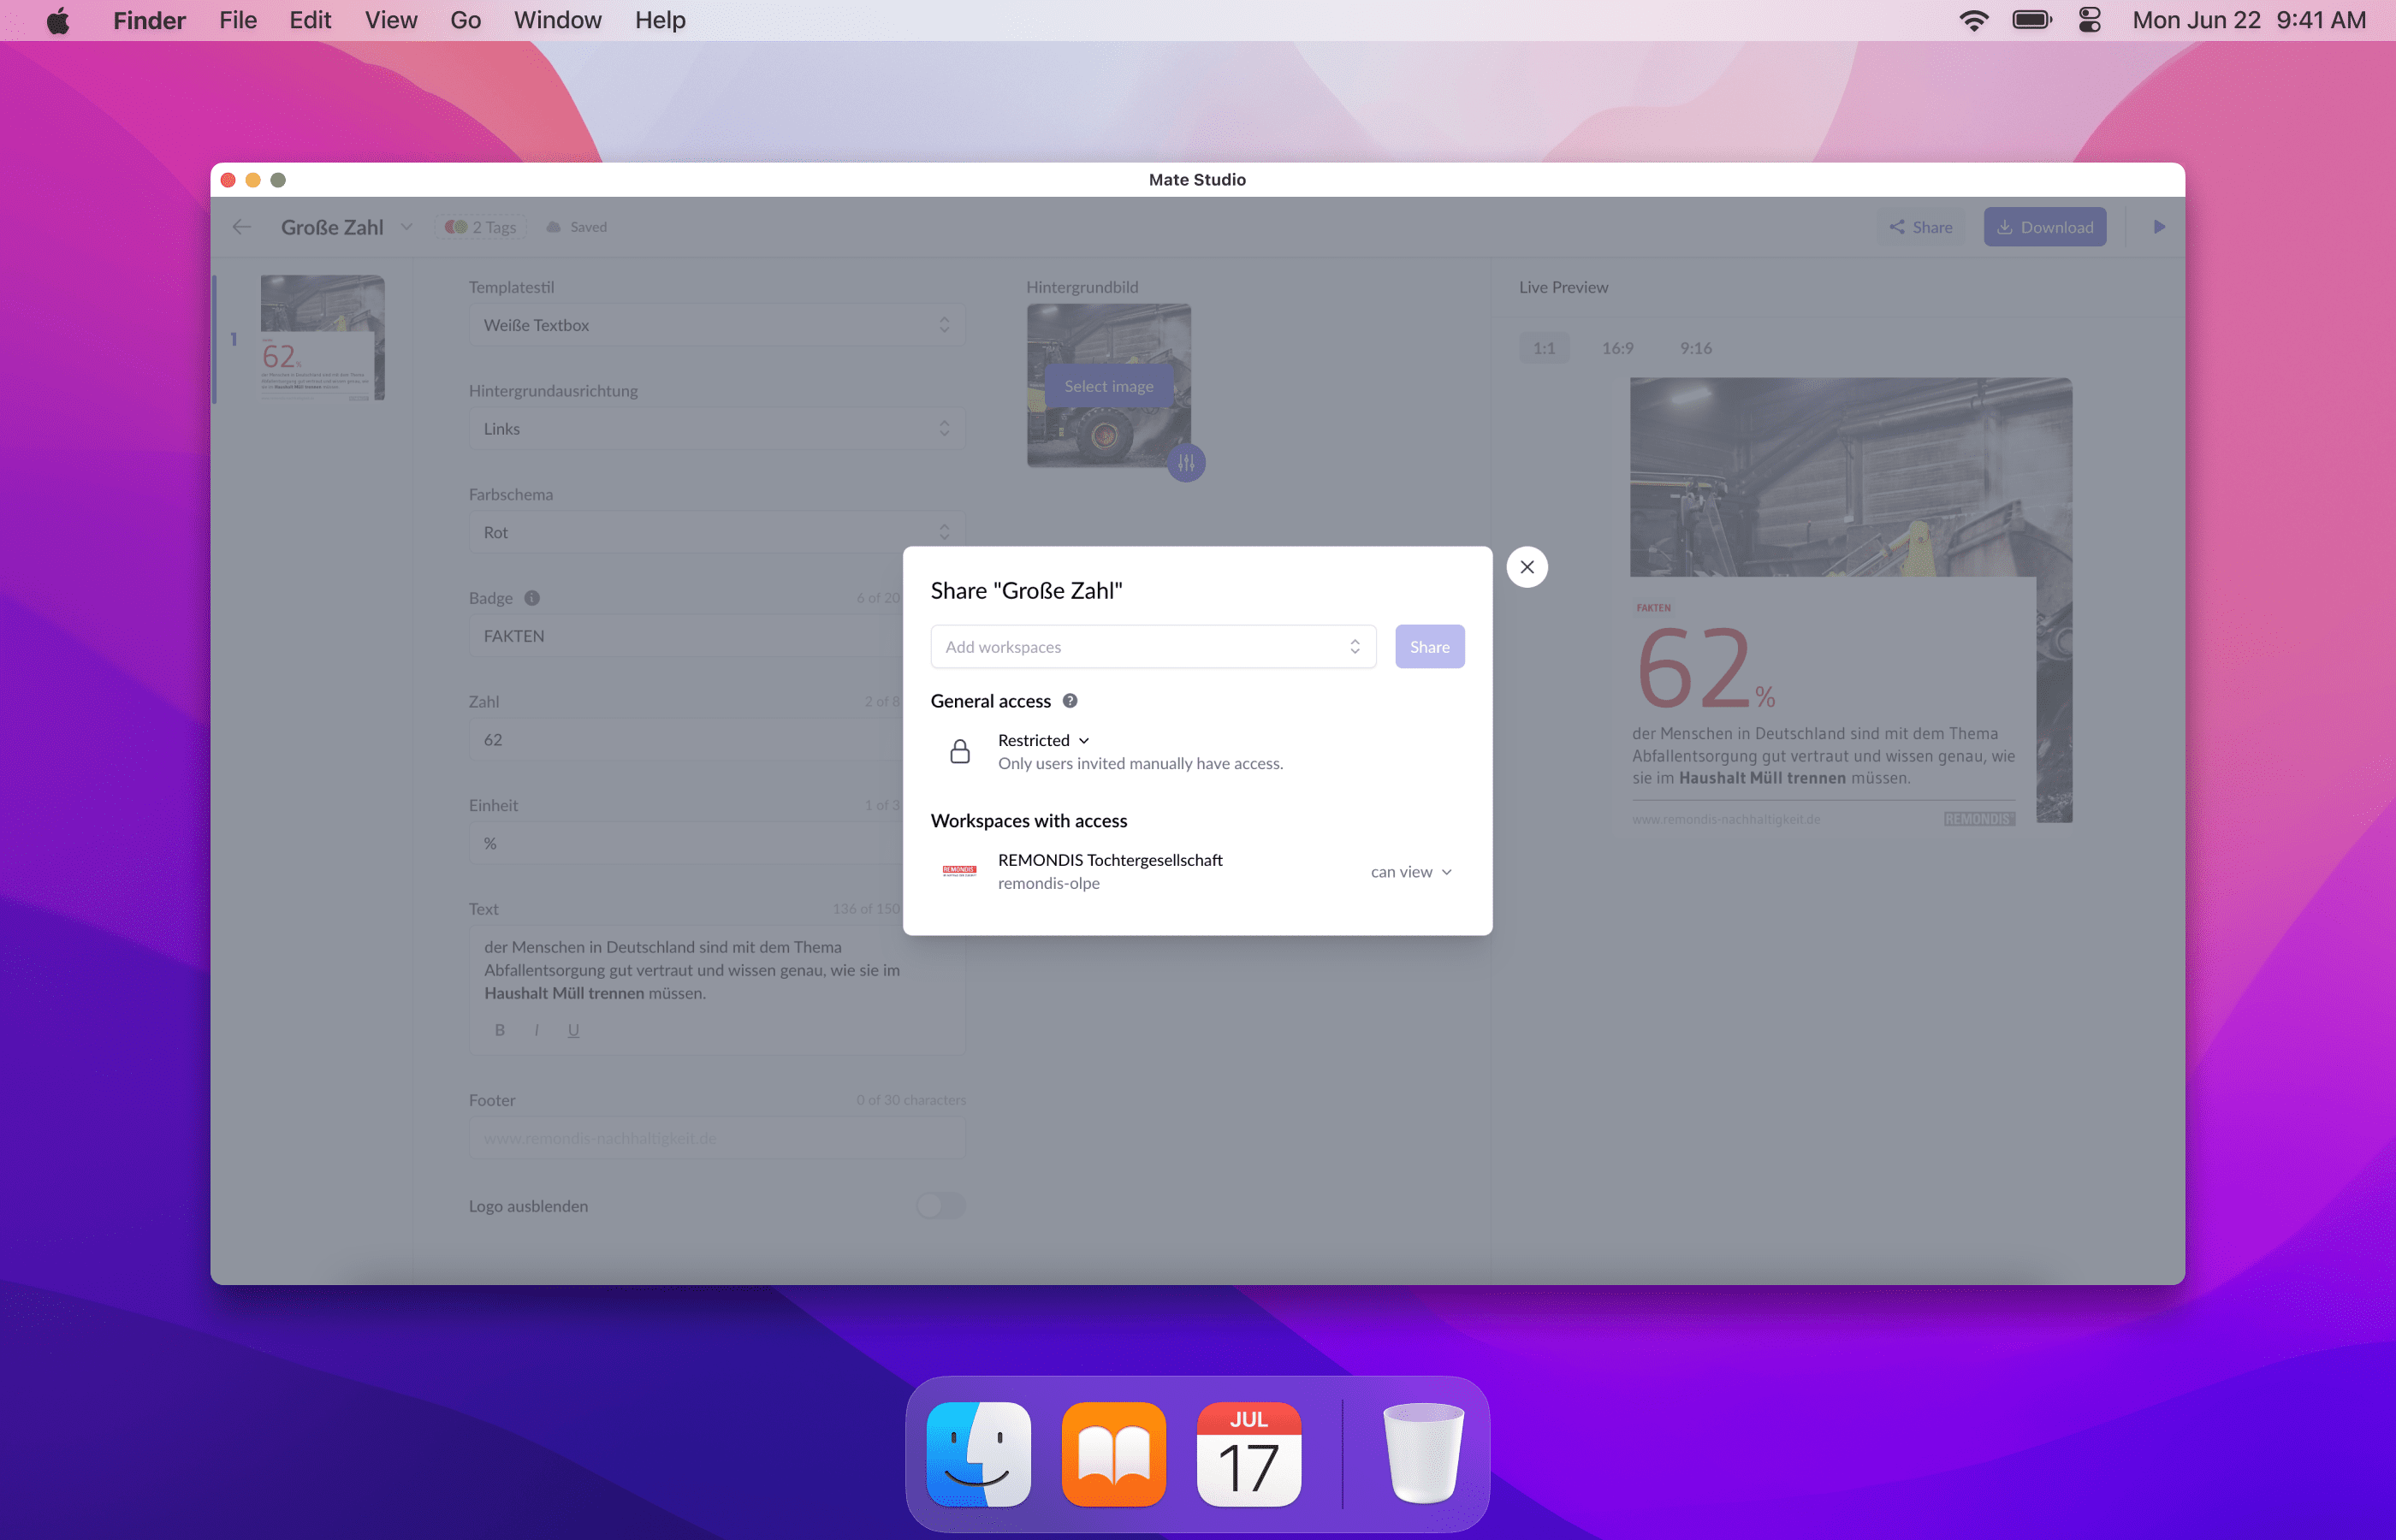
Task: Expand the Restricted access dropdown
Action: pos(1043,740)
